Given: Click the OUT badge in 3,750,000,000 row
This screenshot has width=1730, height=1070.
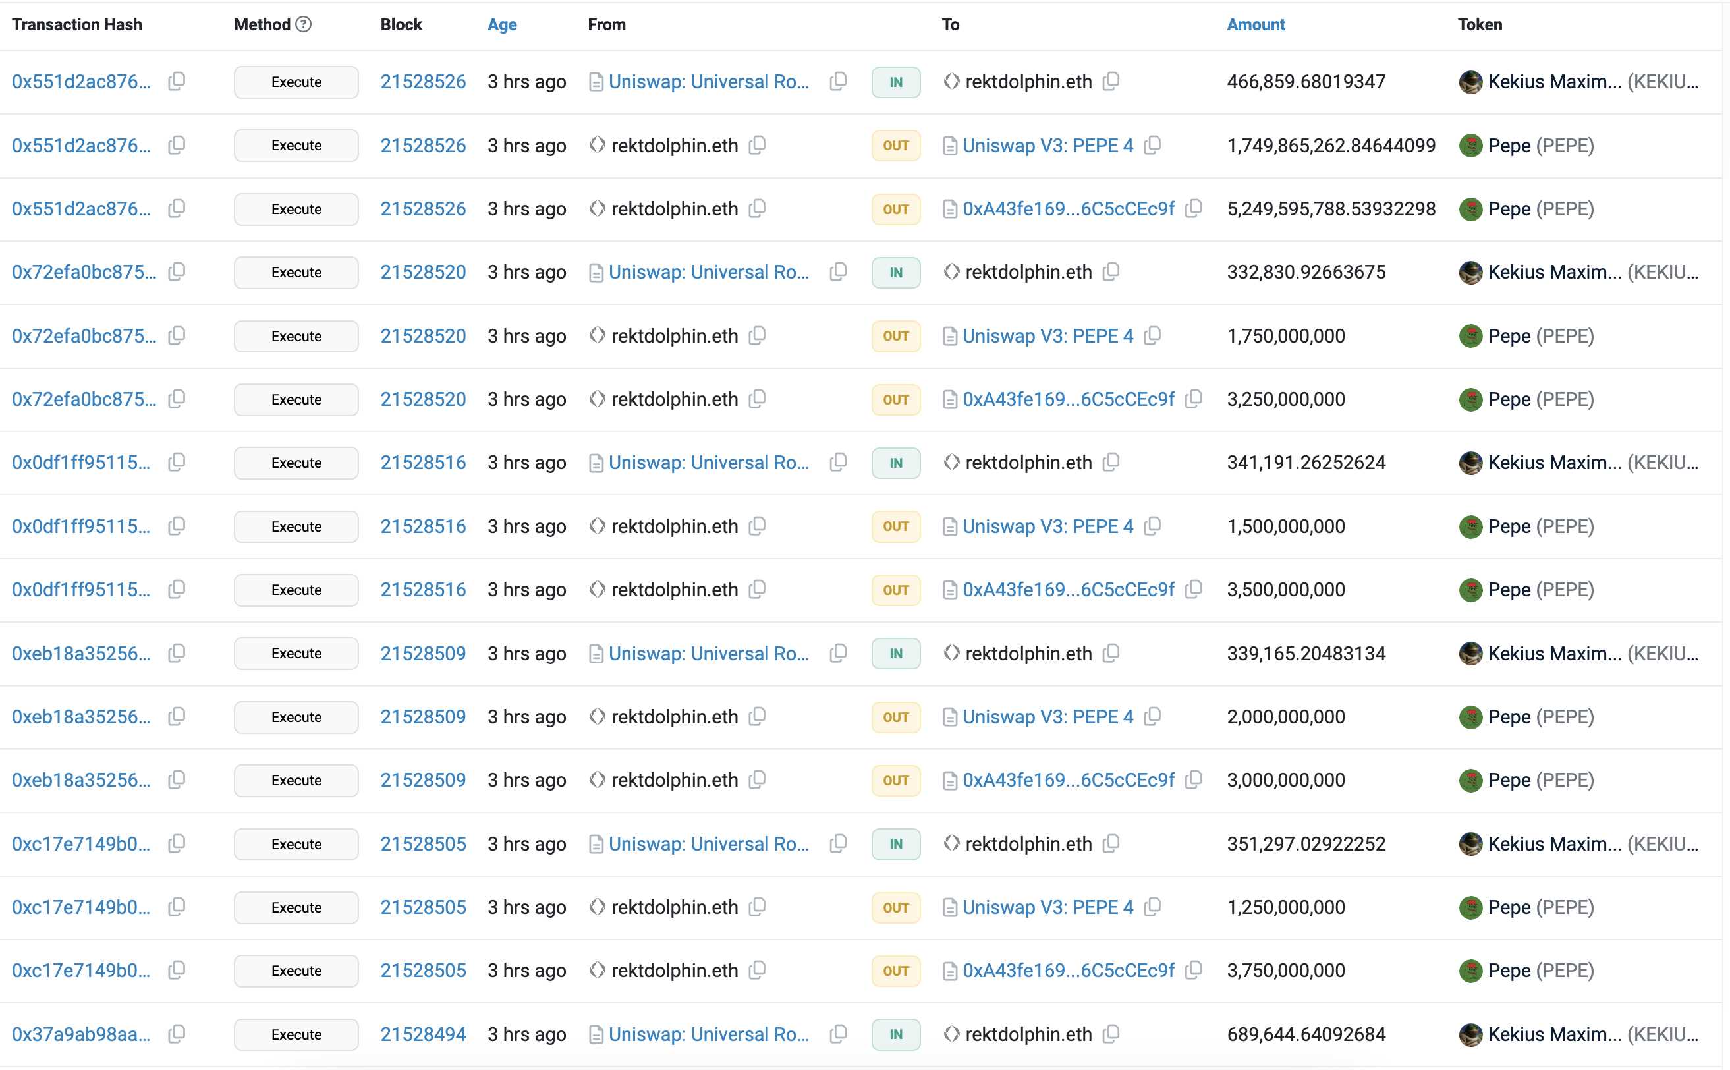Looking at the screenshot, I should point(896,971).
